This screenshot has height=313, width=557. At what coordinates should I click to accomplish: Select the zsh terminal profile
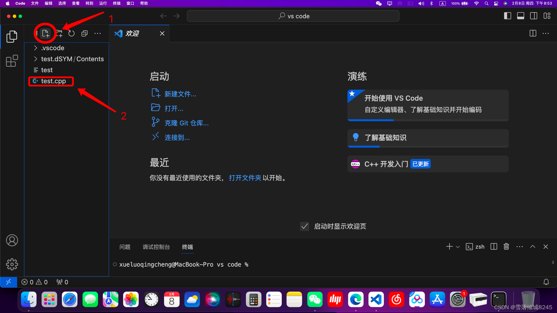pos(475,247)
